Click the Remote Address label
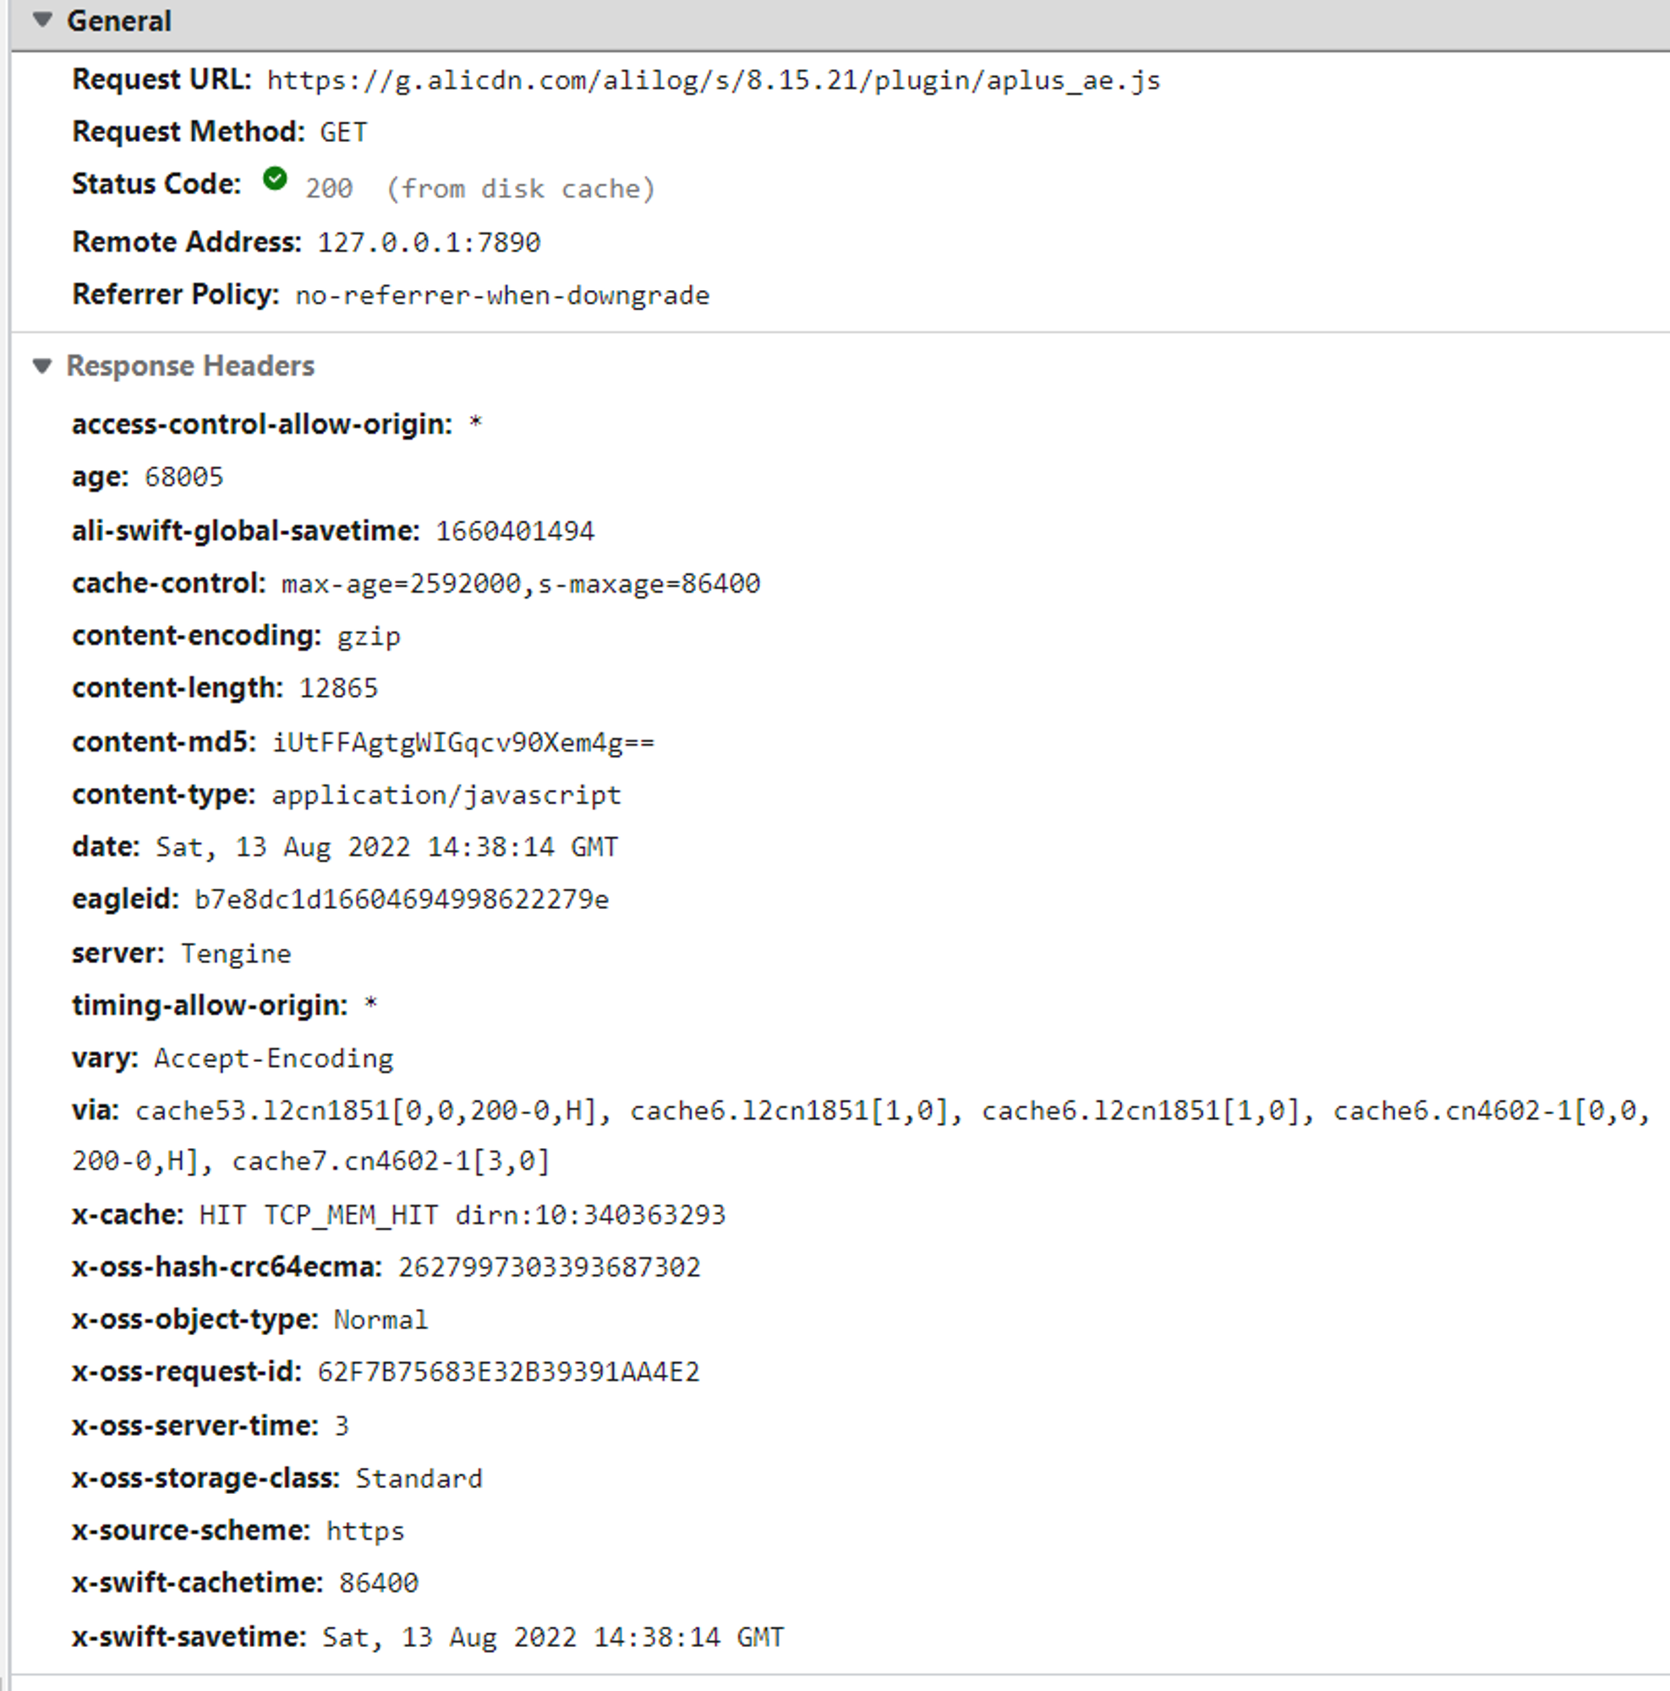Image resolution: width=1670 pixels, height=1691 pixels. coord(186,242)
